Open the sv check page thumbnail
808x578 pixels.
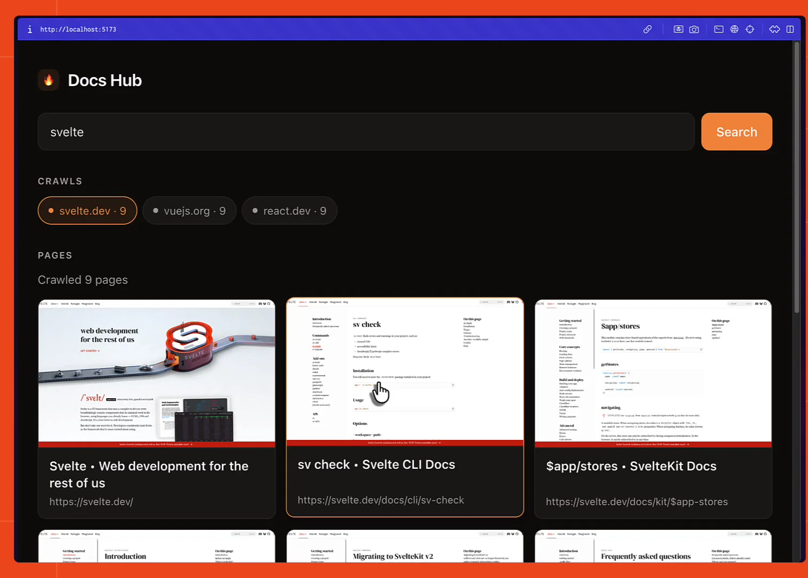(405, 372)
